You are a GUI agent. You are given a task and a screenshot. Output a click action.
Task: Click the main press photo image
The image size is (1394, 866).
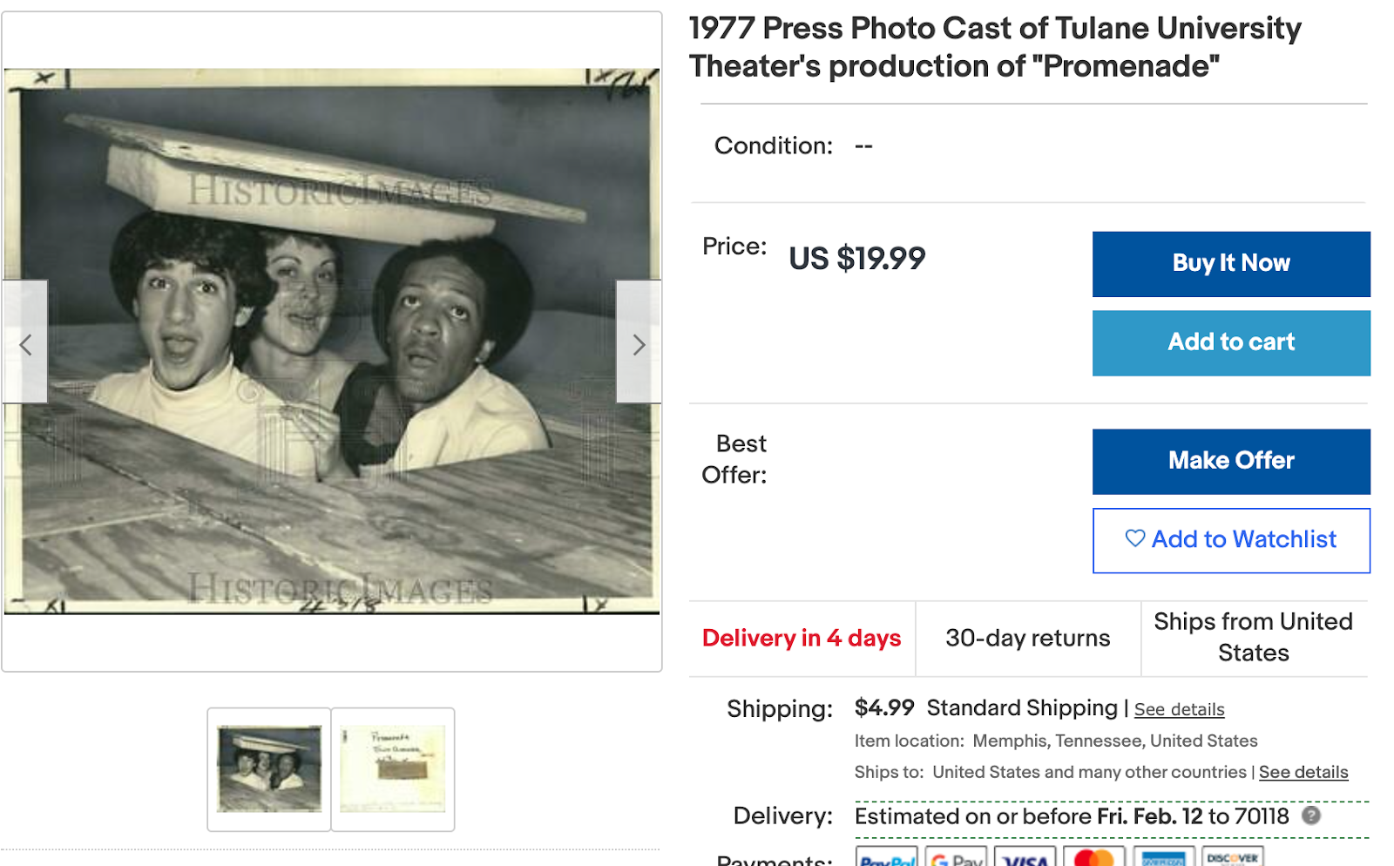coord(331,342)
